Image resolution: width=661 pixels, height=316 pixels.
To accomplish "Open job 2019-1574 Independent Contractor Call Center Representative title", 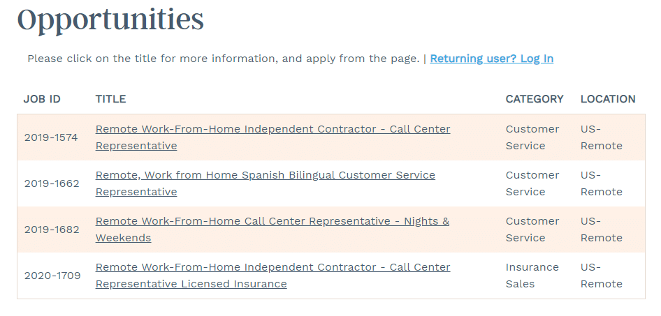I will [273, 130].
